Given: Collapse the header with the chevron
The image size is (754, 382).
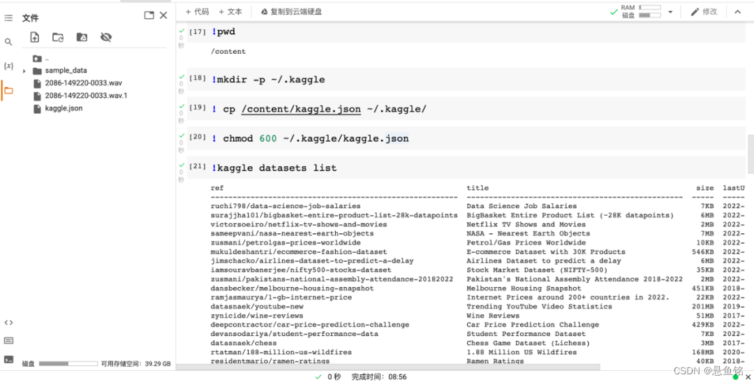Looking at the screenshot, I should 737,12.
